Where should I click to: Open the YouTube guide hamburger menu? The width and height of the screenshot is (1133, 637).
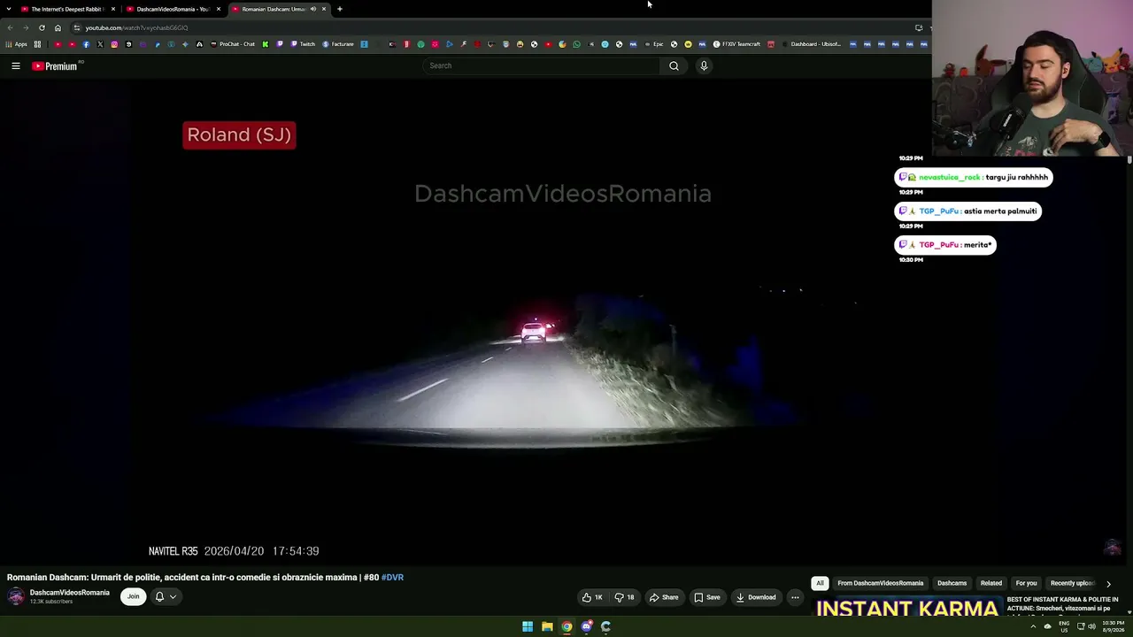coord(16,65)
